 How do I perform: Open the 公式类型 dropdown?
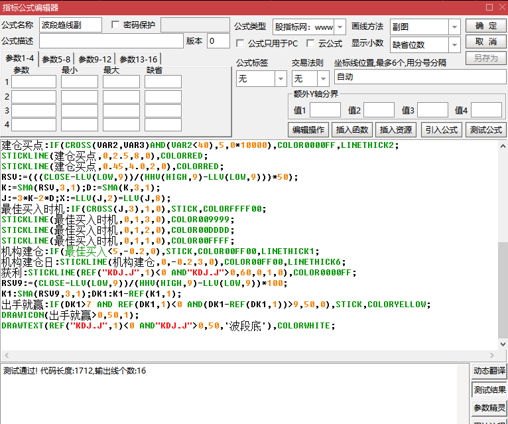(340, 27)
